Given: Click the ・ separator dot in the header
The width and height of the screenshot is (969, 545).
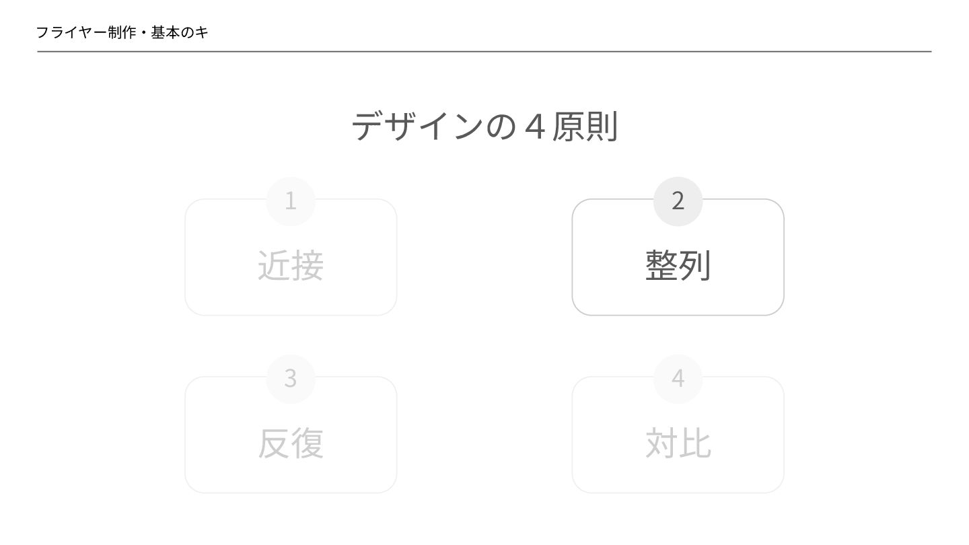Looking at the screenshot, I should [x=143, y=32].
